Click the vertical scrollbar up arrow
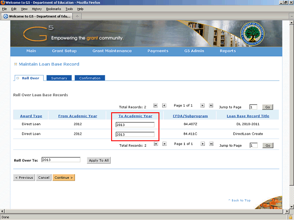Image resolution: width=294 pixels, height=220 pixels. point(291,23)
